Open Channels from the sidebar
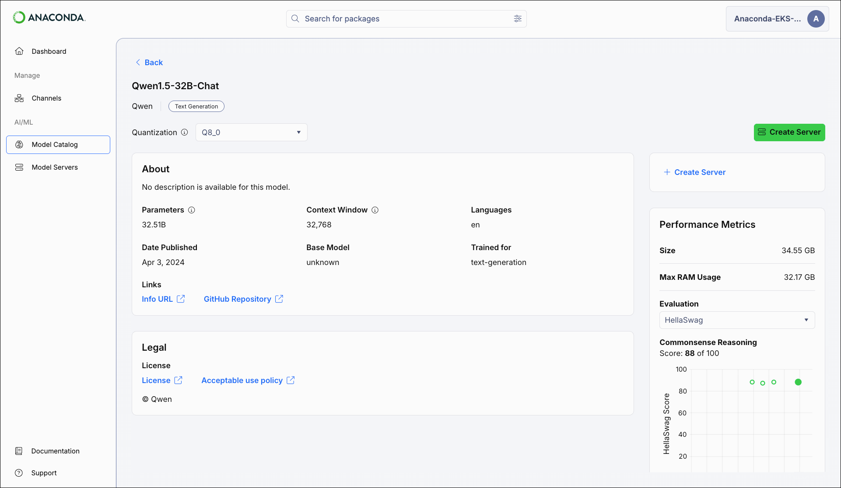This screenshot has height=488, width=841. pos(46,98)
